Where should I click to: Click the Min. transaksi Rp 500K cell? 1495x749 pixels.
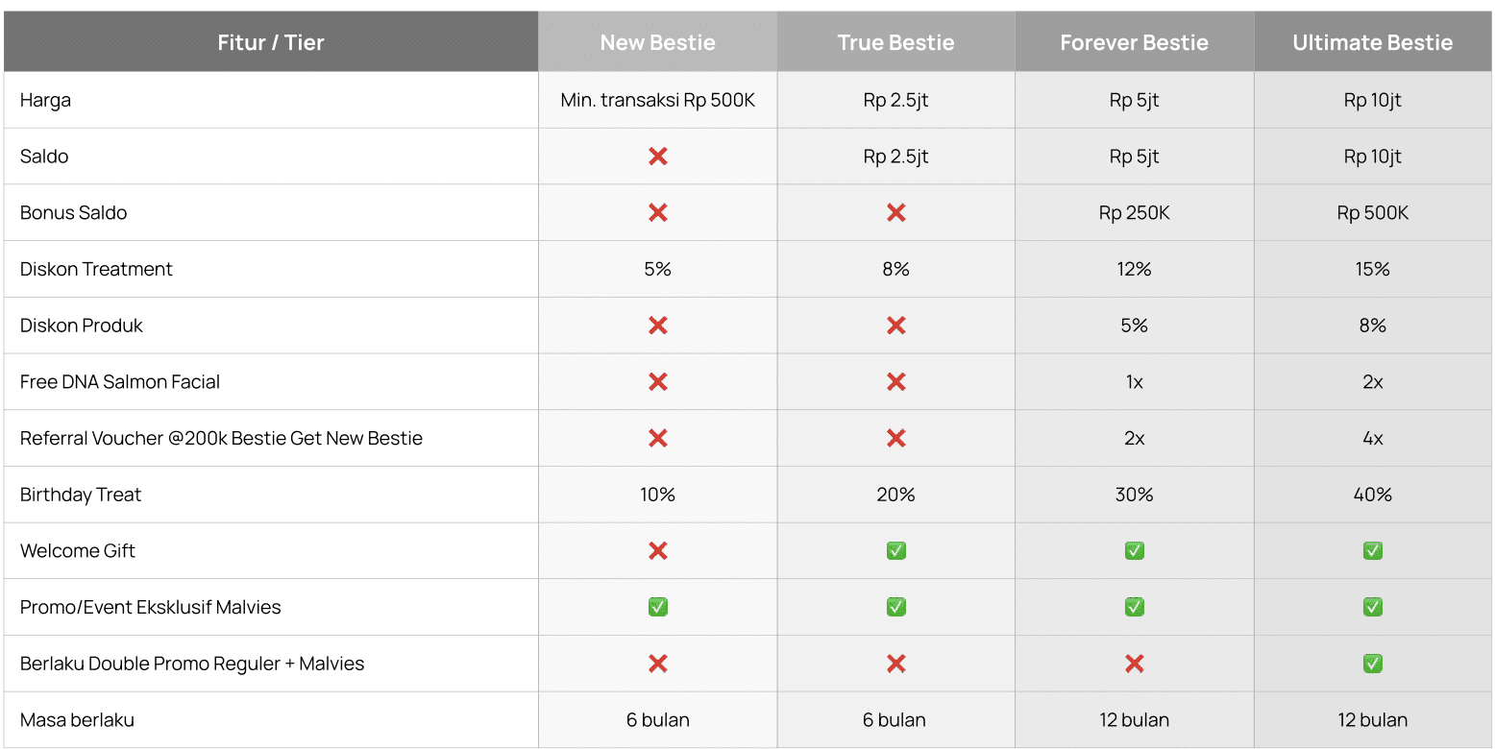pyautogui.click(x=658, y=100)
